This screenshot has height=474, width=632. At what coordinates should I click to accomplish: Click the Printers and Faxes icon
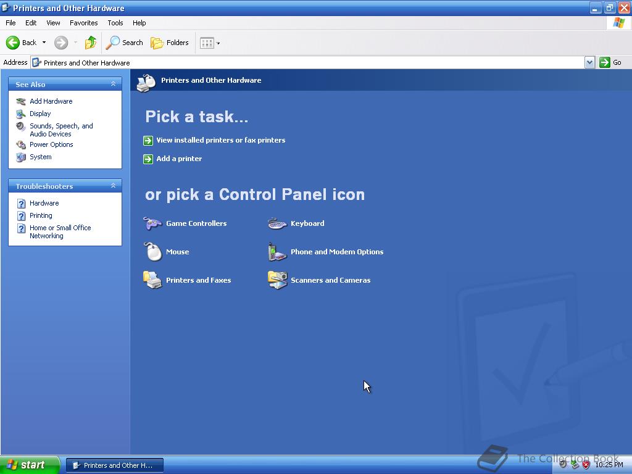click(152, 280)
